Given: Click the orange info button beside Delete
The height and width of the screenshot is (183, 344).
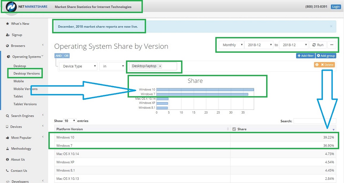Looking at the screenshot, I should [x=317, y=65].
